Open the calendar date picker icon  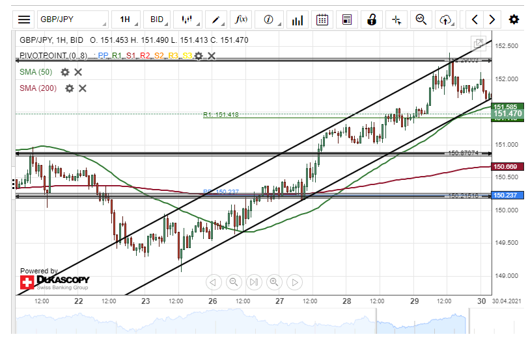tap(322, 19)
